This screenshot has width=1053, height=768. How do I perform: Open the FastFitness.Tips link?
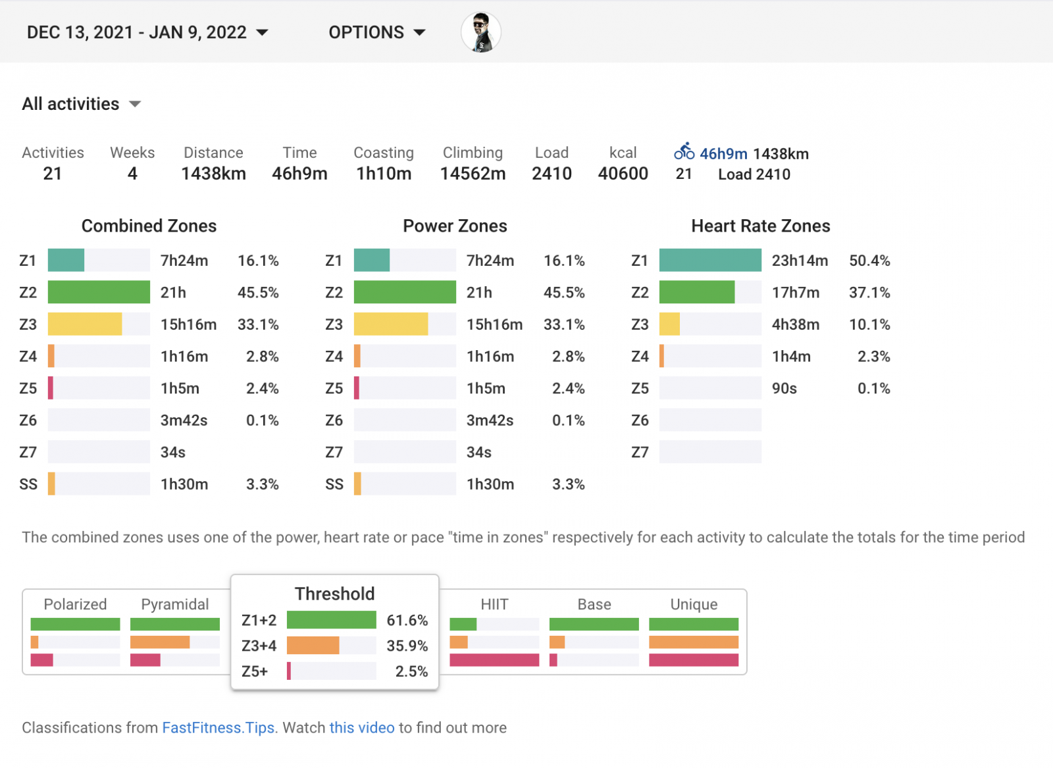pyautogui.click(x=218, y=728)
